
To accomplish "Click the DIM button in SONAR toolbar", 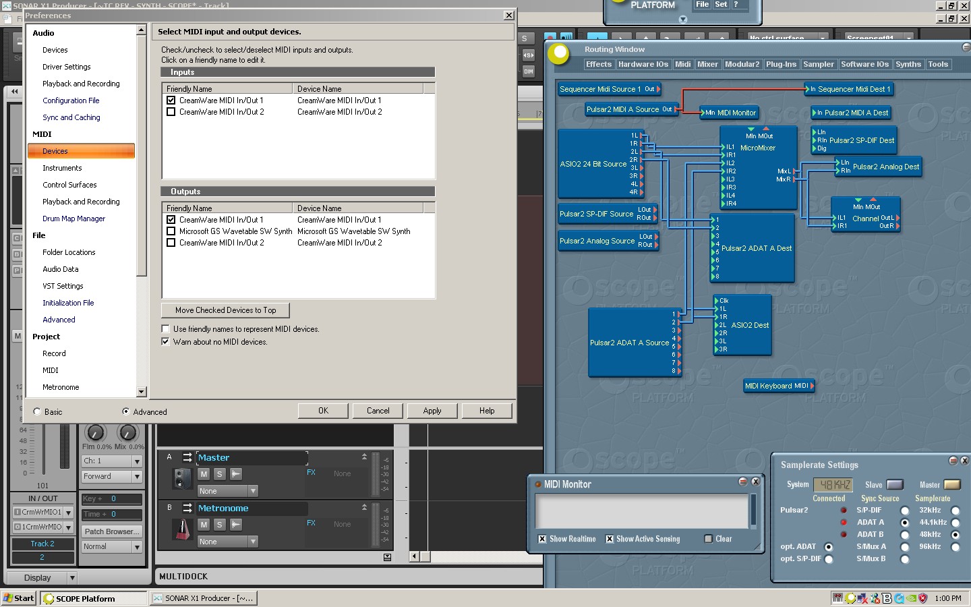I will 529,71.
